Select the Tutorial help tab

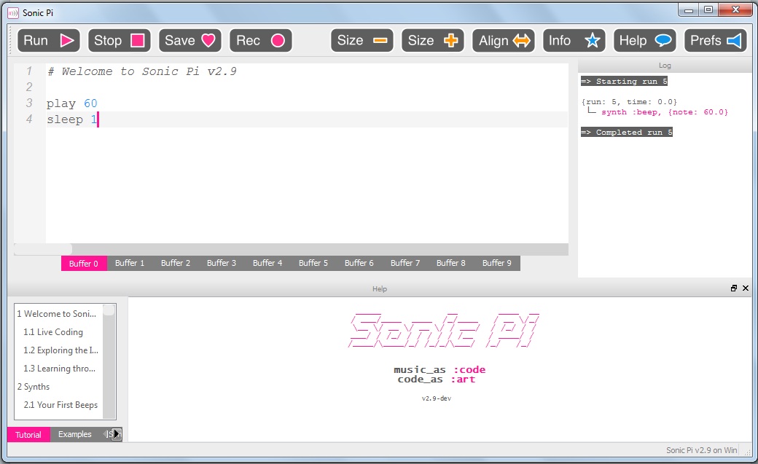point(28,435)
